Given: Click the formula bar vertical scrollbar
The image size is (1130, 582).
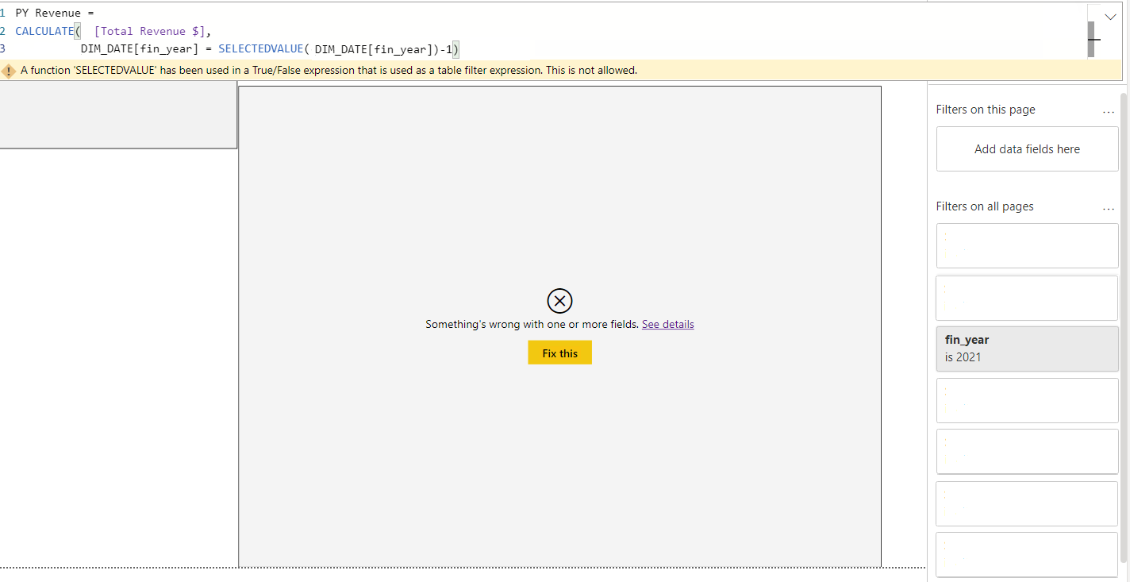Looking at the screenshot, I should point(1091,39).
